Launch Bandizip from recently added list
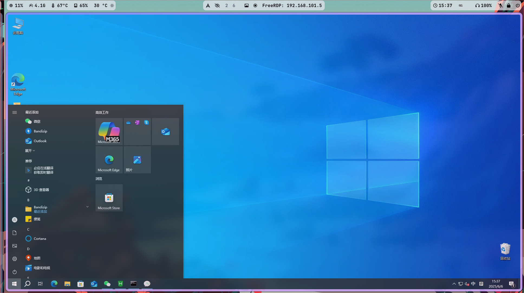Image resolution: width=524 pixels, height=293 pixels. tap(57, 131)
